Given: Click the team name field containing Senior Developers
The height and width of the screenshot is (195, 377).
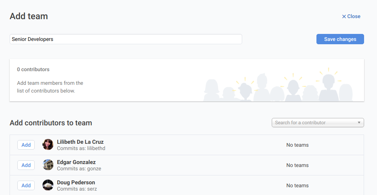Looking at the screenshot, I should [126, 39].
